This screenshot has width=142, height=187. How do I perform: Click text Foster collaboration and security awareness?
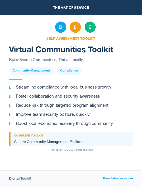click(x=58, y=96)
